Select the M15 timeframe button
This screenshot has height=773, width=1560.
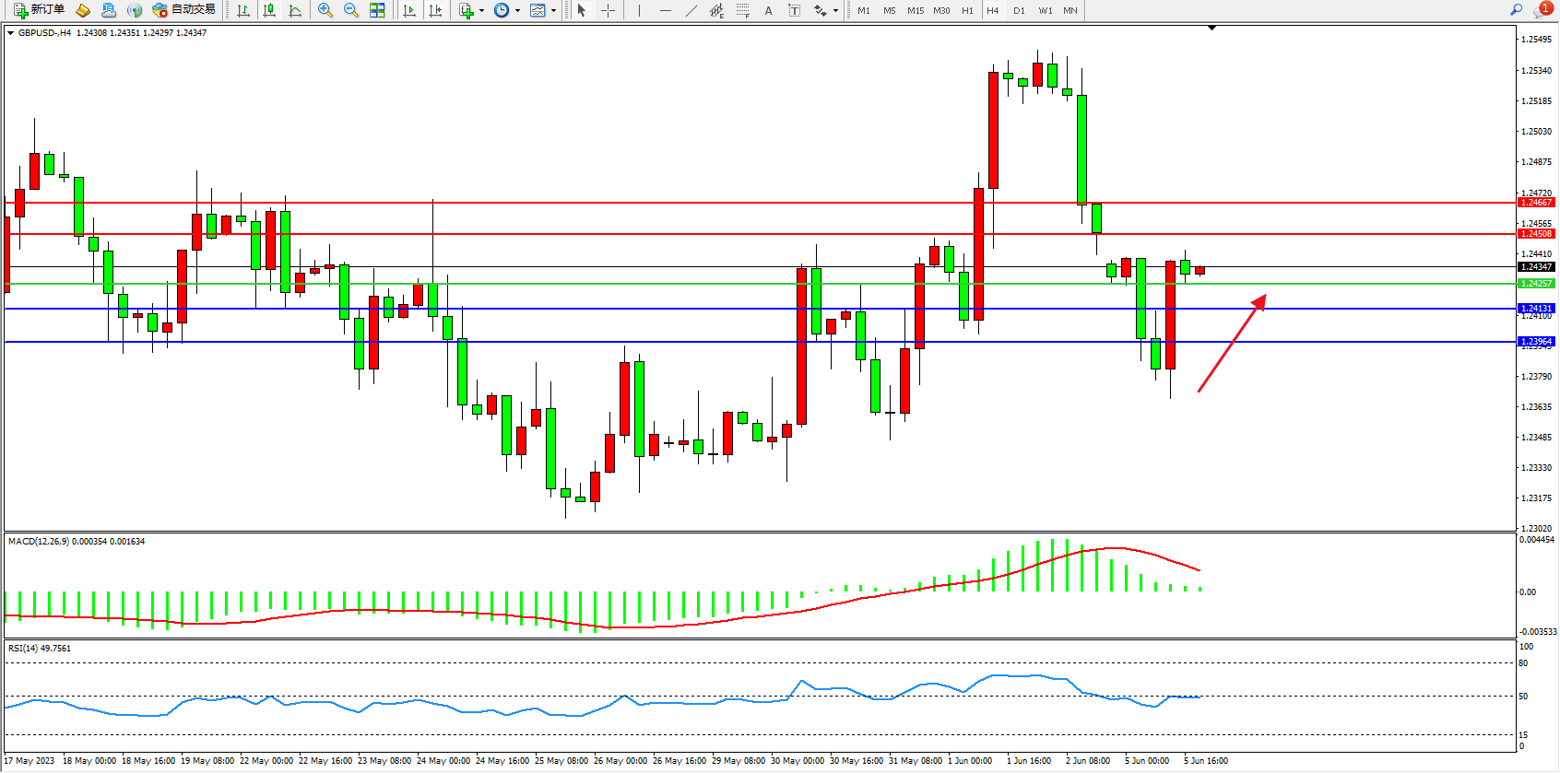(x=915, y=10)
